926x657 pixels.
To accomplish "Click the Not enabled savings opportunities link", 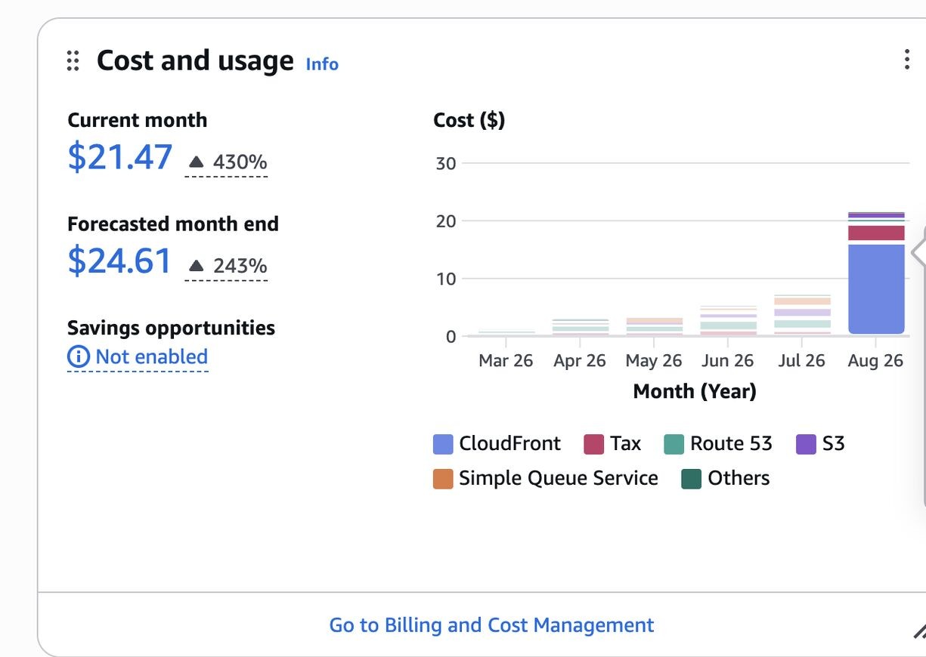I will click(x=151, y=356).
